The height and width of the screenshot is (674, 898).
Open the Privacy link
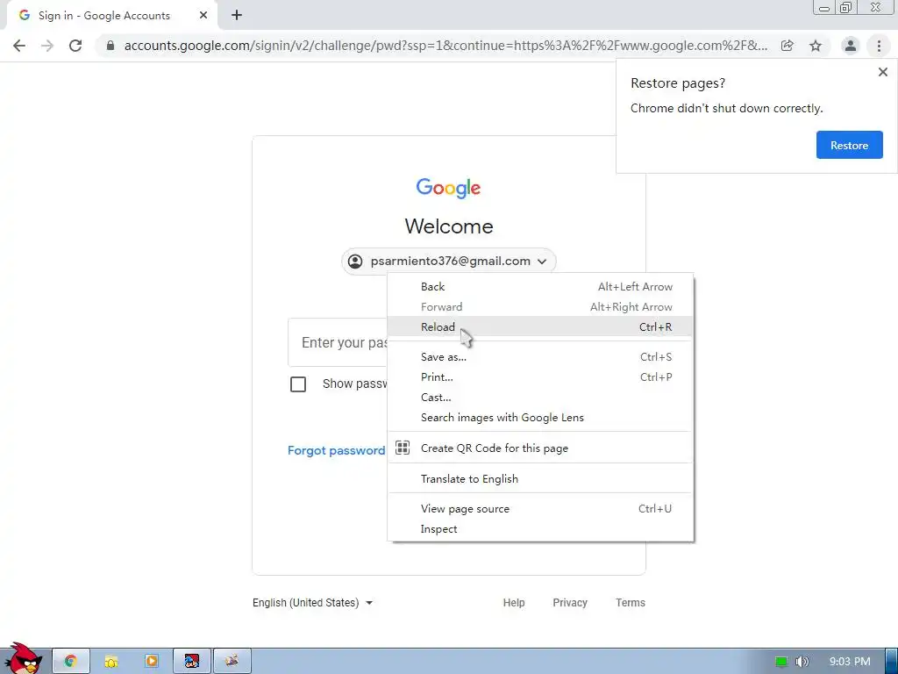coord(570,602)
